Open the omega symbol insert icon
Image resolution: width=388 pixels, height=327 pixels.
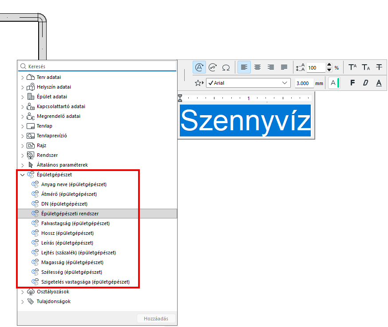click(226, 67)
